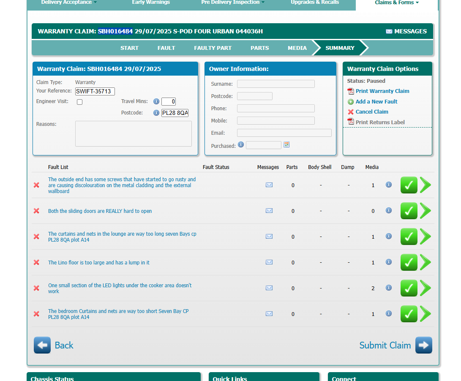Open MESSAGES in claim header
Screen dimensions: 461x381
click(406, 31)
